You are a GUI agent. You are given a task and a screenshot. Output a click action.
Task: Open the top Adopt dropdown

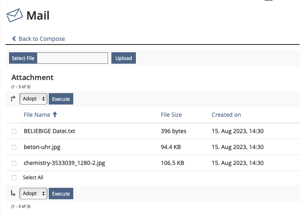(x=34, y=99)
